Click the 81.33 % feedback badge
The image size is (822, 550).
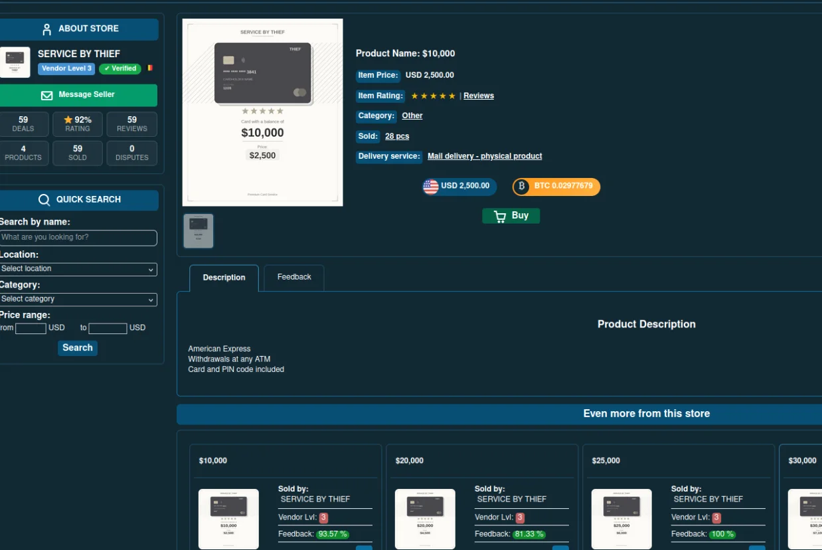(x=529, y=535)
